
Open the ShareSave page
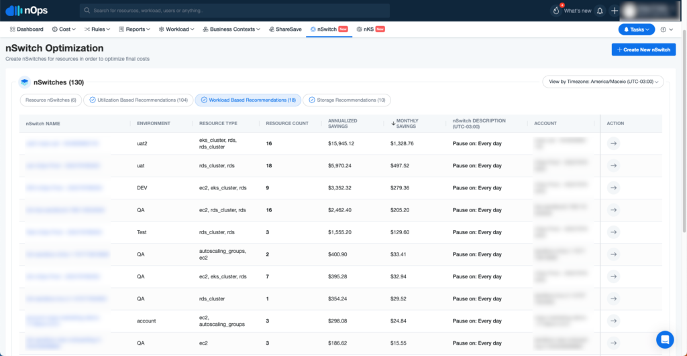click(x=285, y=29)
